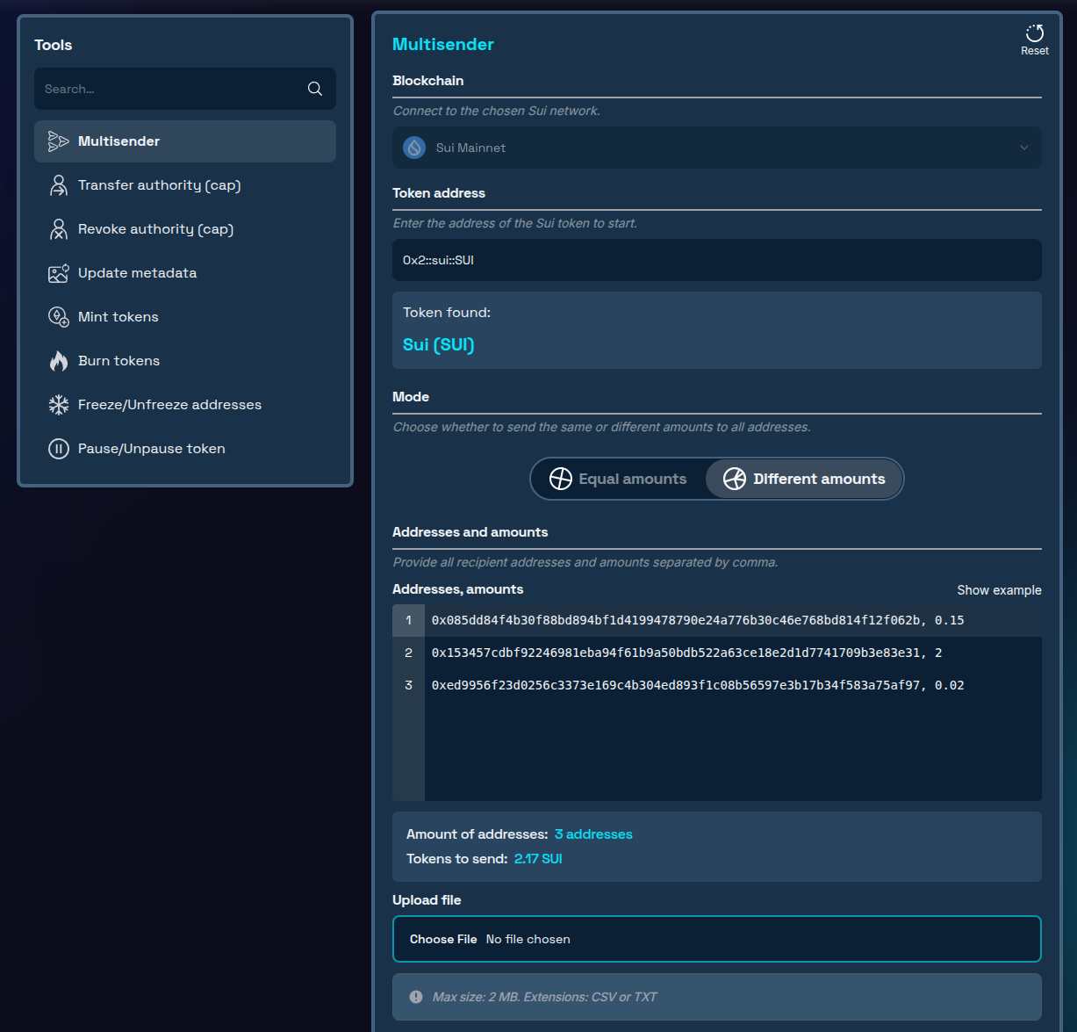
Task: Open Freeze/Unfreeze addresses tool
Action: point(185,405)
